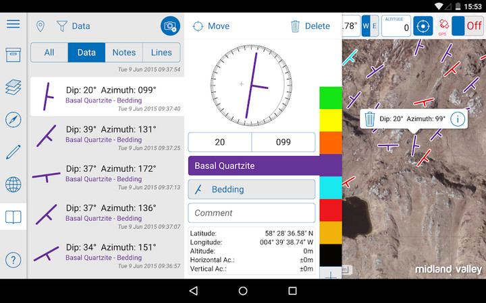The image size is (486, 303).
Task: Open the archive box sidebar icon
Action: [13, 55]
